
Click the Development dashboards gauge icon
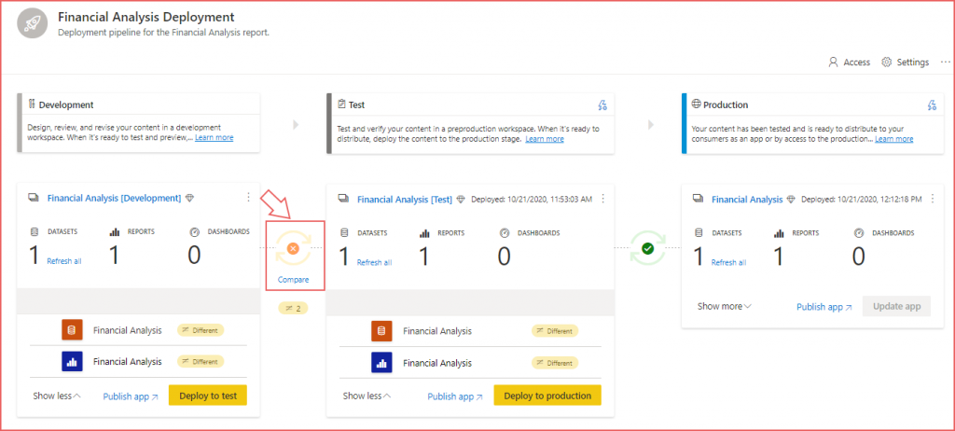tap(194, 231)
